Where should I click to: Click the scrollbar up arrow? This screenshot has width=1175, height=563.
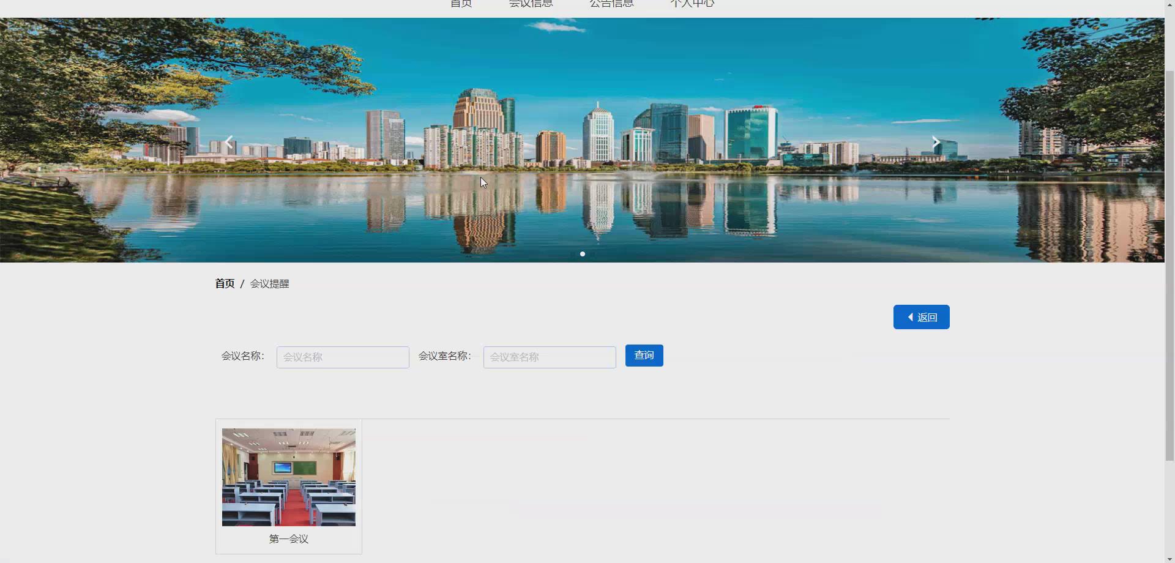click(x=1169, y=4)
